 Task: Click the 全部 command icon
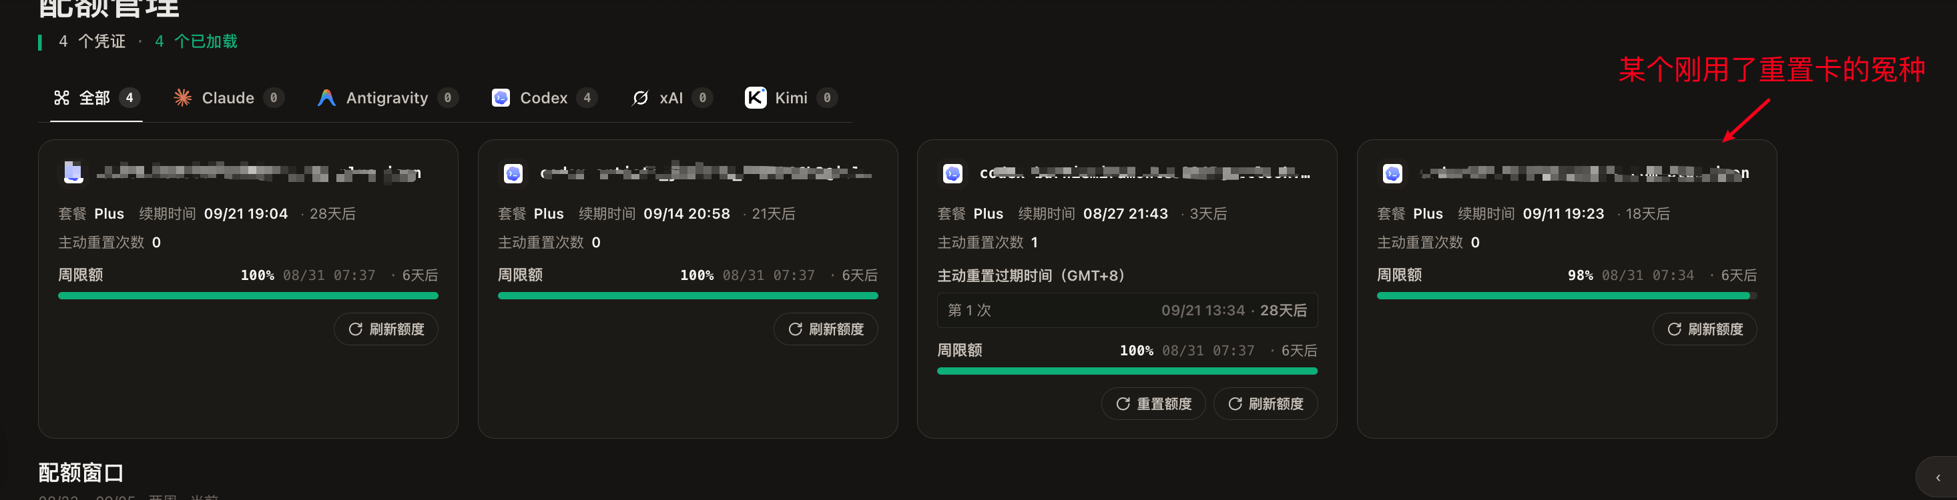[x=61, y=97]
